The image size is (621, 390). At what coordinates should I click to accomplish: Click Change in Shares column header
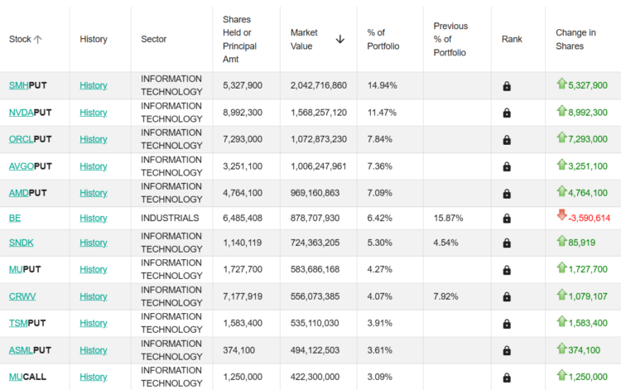tap(575, 39)
